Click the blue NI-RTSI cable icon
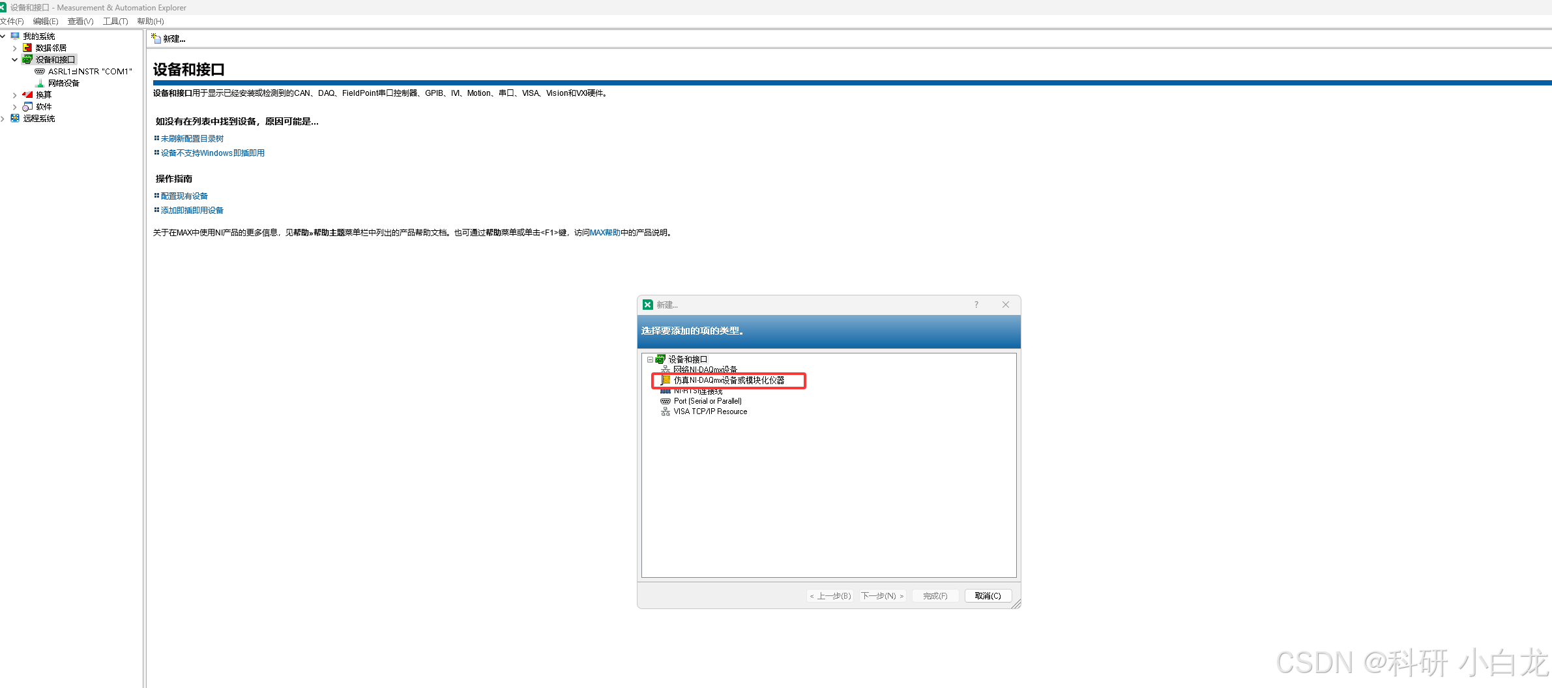The height and width of the screenshot is (688, 1552). [666, 391]
